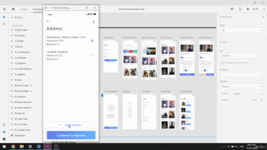Select 15_Confirmation in the artboards list
This screenshot has width=267, height=150.
(x=22, y=52)
